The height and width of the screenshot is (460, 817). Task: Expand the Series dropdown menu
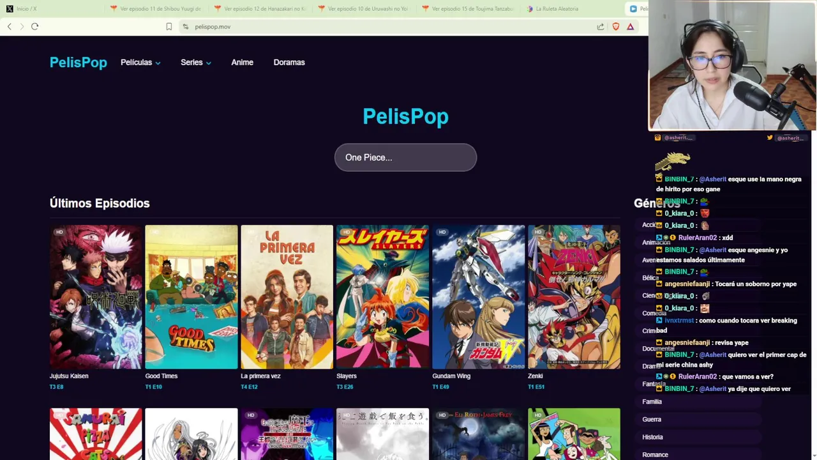click(196, 63)
